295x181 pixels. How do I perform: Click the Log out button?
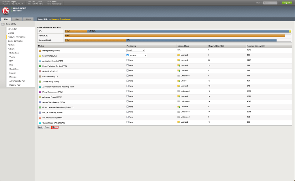[x=287, y=3]
